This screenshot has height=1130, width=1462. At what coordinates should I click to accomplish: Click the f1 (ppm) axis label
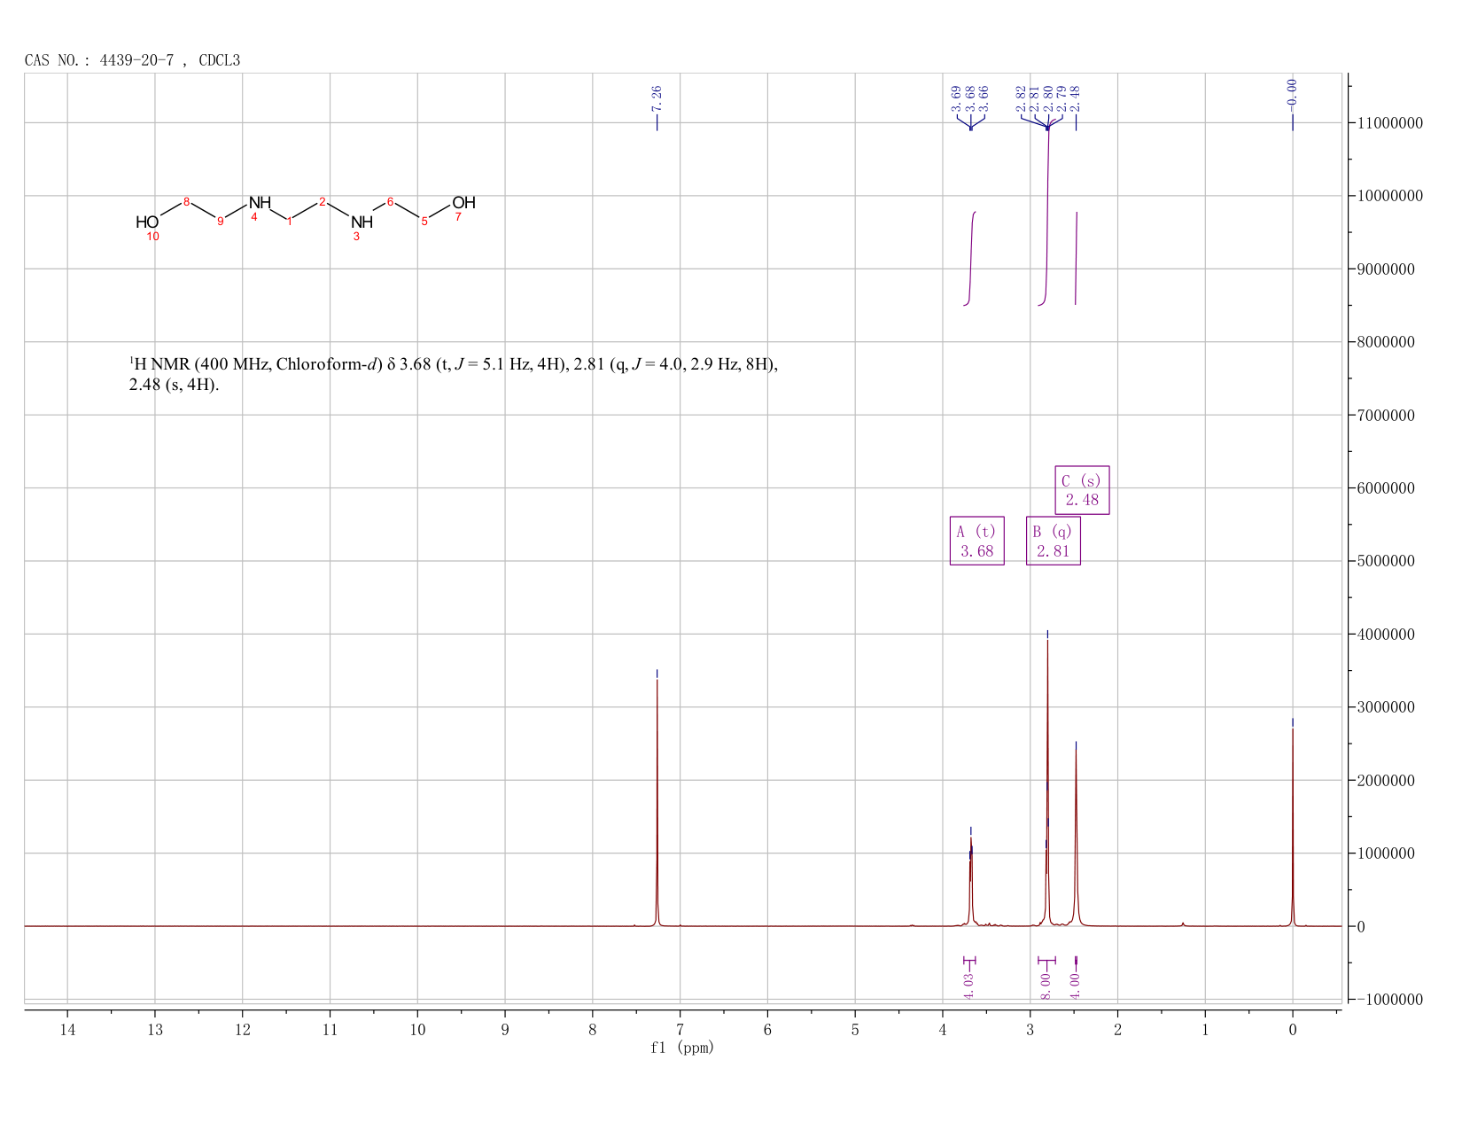click(682, 1048)
